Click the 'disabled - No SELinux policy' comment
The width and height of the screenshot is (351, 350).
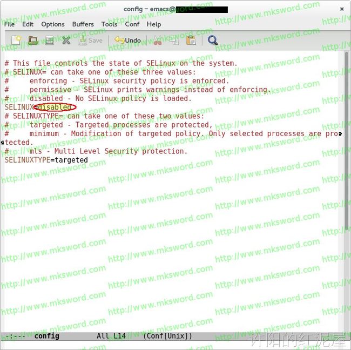[98, 98]
